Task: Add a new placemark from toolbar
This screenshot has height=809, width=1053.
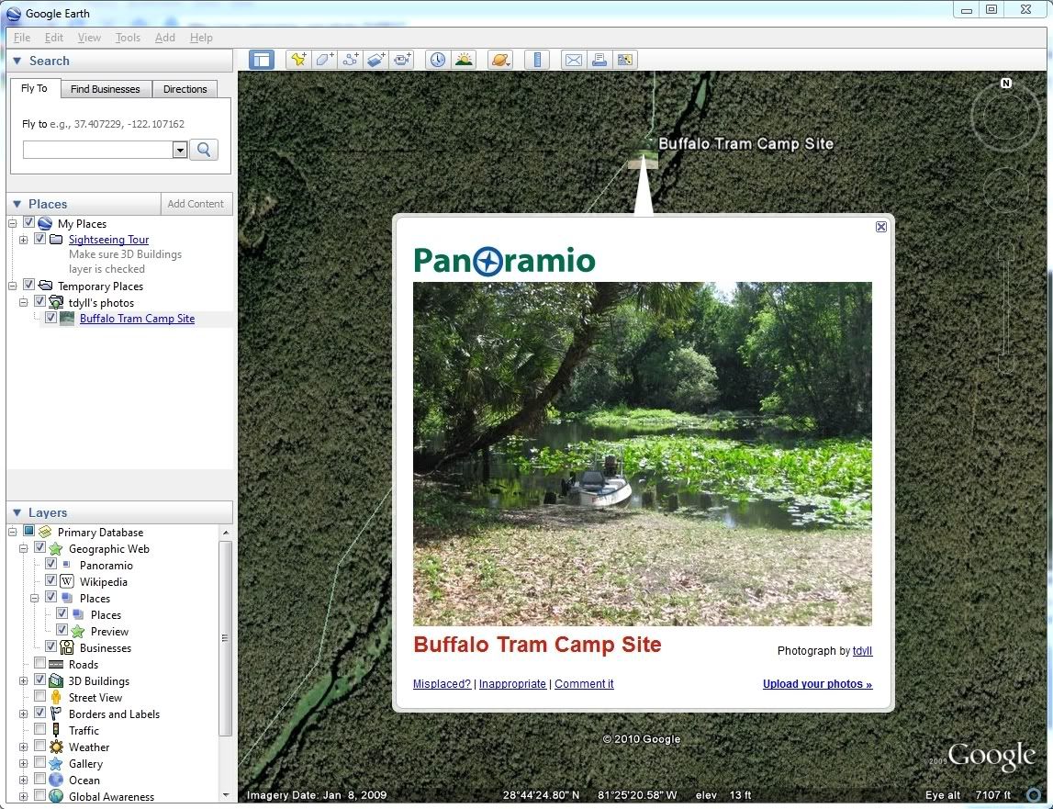Action: coord(298,60)
